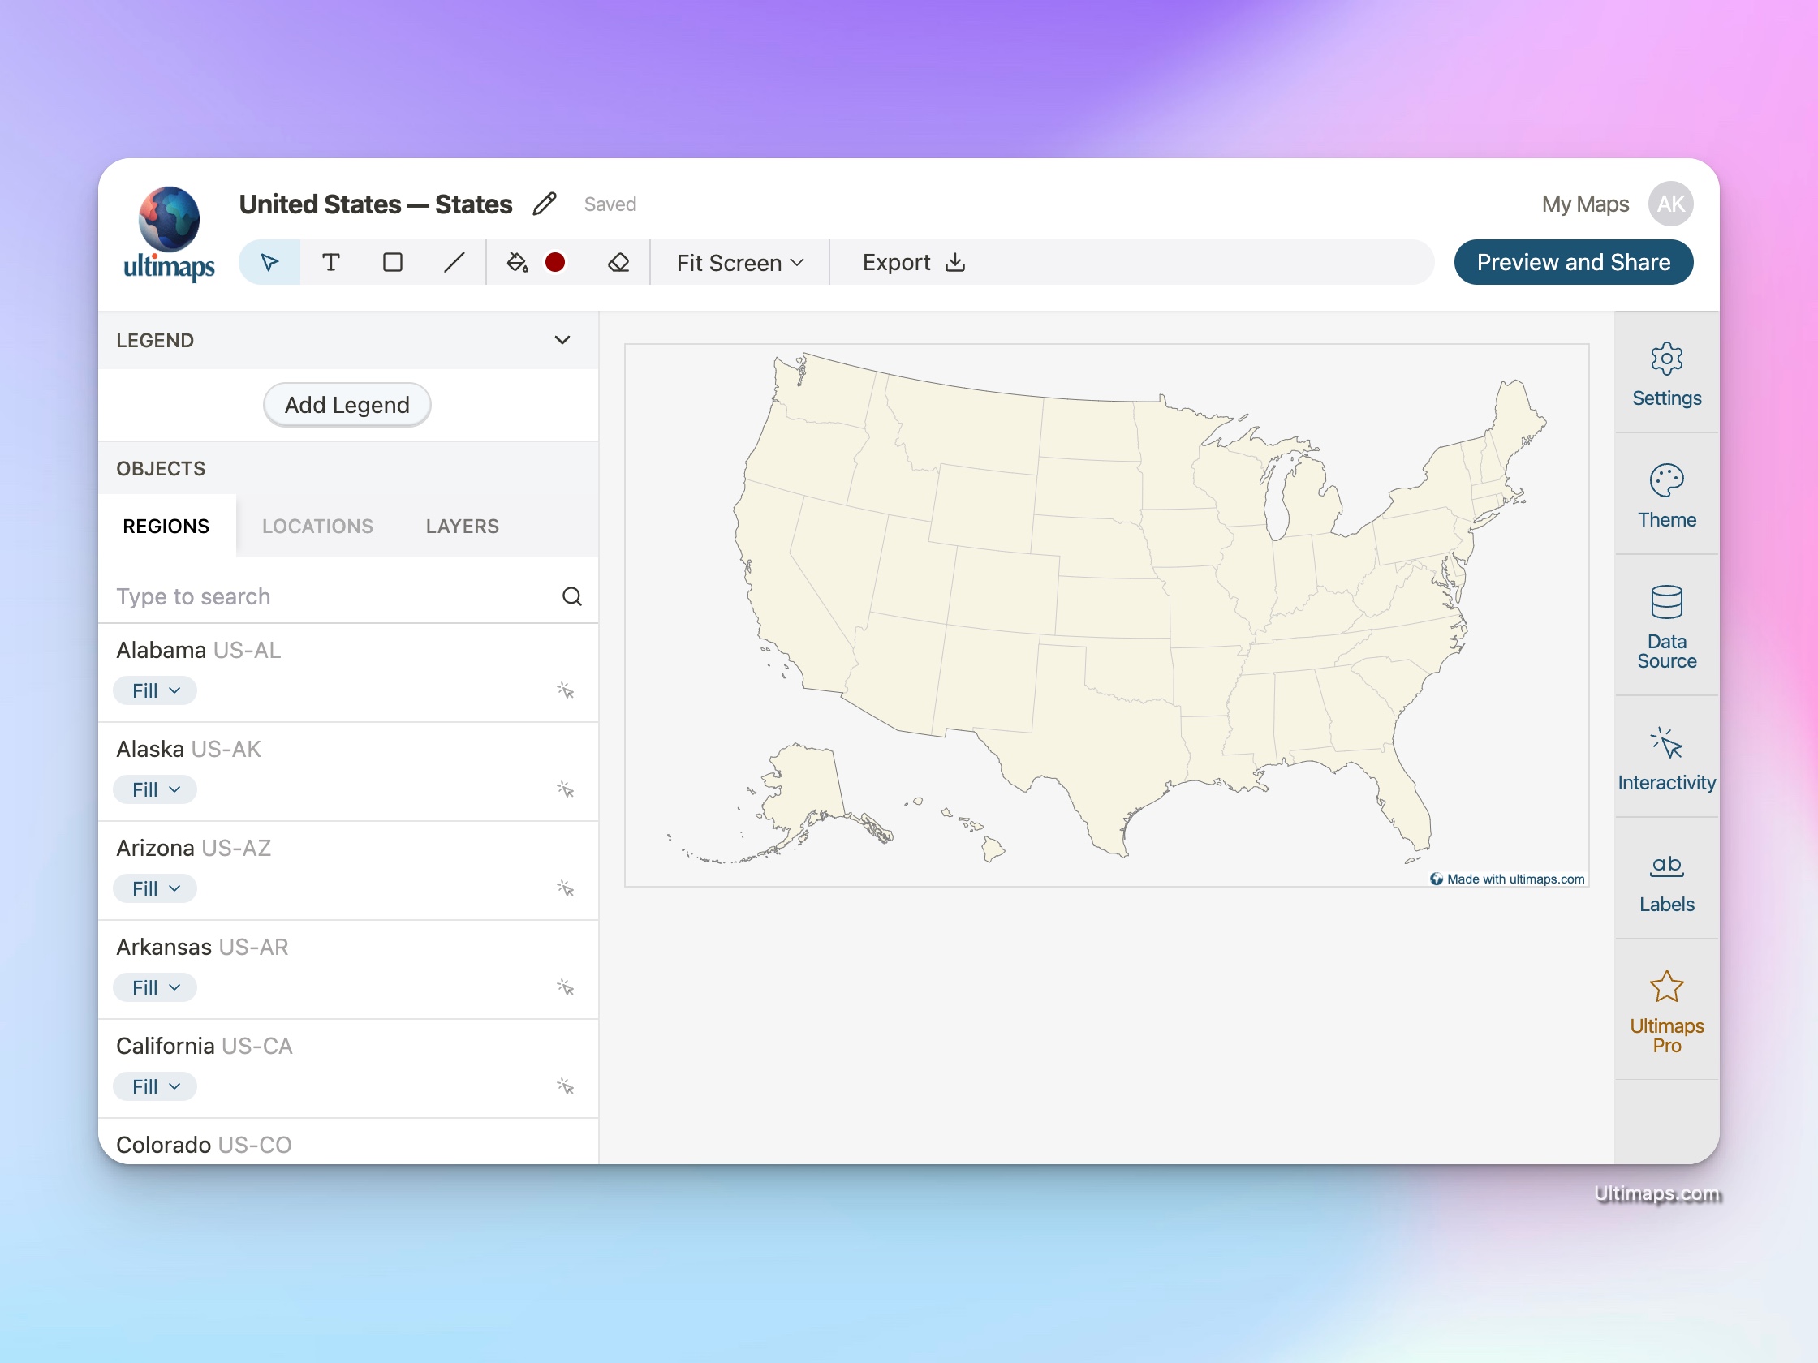
Task: Pick the Line drawing tool
Action: pos(454,262)
